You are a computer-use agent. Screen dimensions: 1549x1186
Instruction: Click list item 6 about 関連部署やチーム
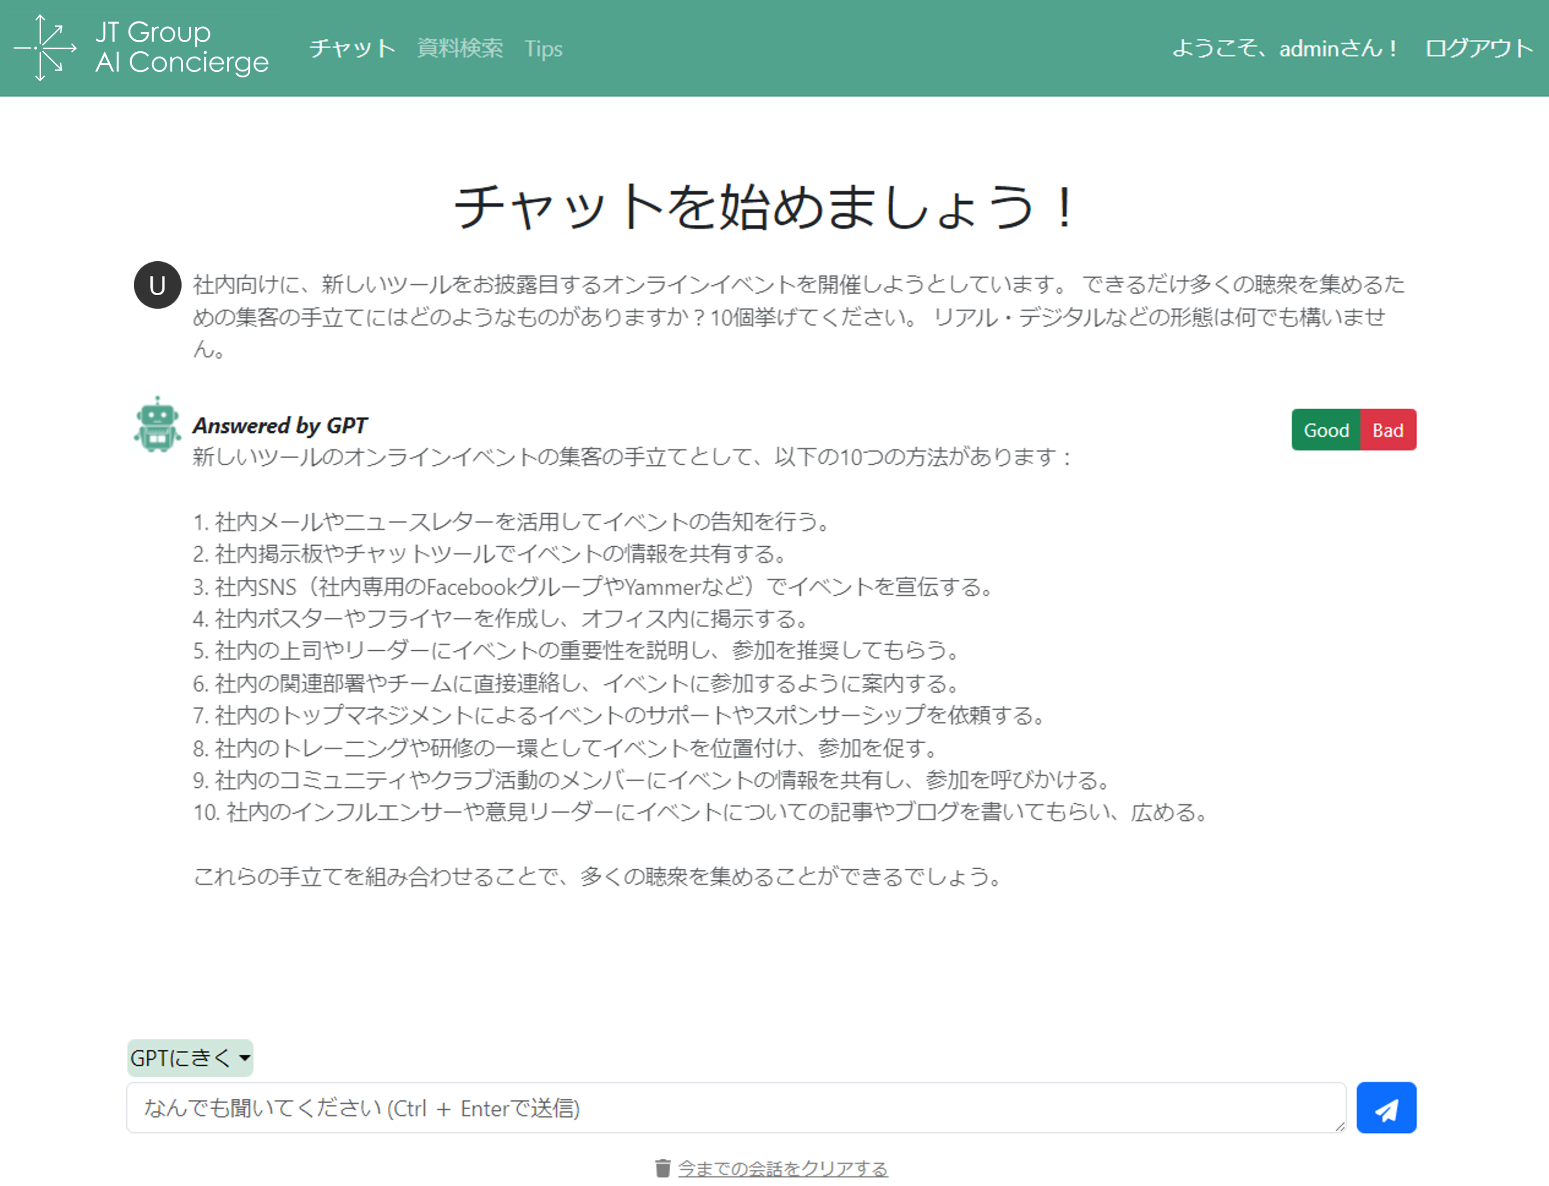coord(577,683)
